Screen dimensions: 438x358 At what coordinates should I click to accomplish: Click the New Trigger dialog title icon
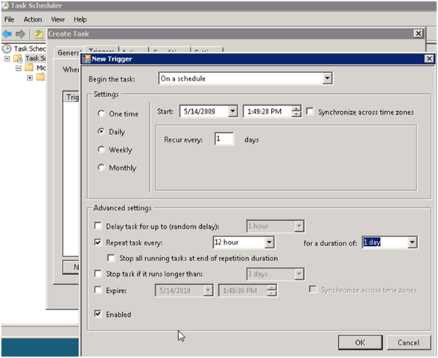86,59
